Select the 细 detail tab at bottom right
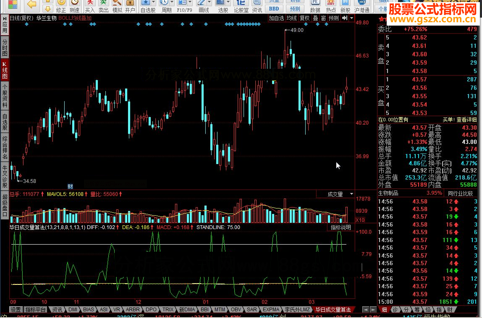Viewport: 482px width, 318px height. (384, 309)
